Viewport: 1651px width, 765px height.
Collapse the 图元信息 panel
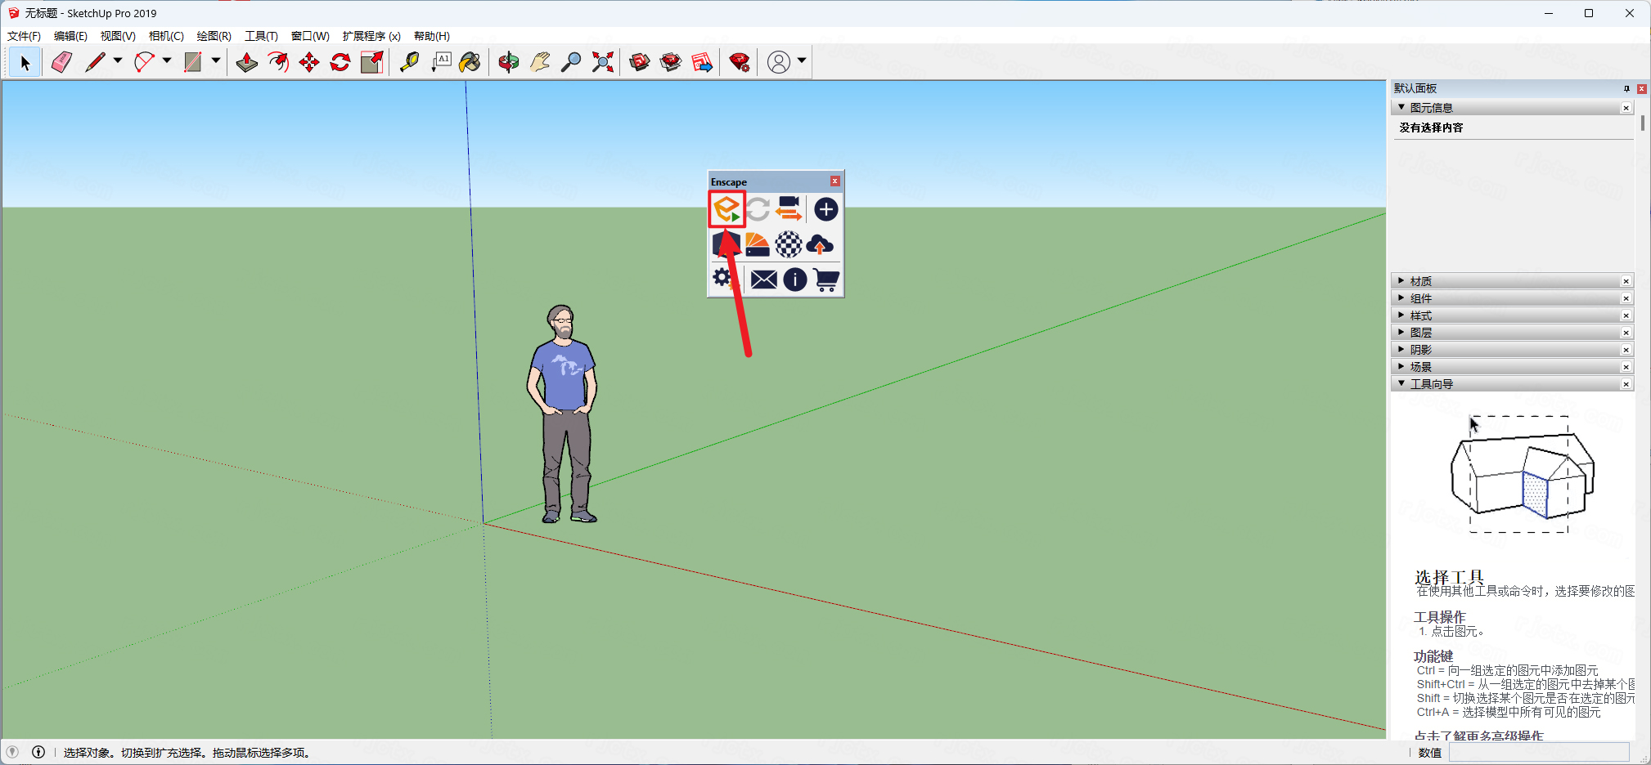pos(1401,107)
